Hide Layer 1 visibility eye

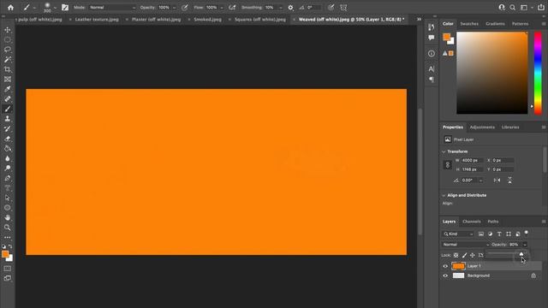[445, 266]
